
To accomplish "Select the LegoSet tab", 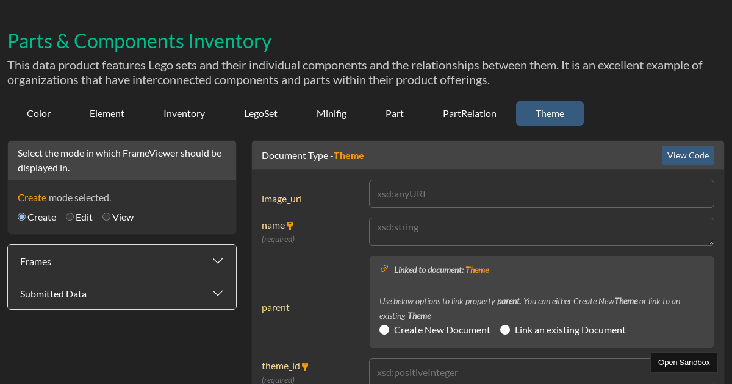I will pos(260,113).
